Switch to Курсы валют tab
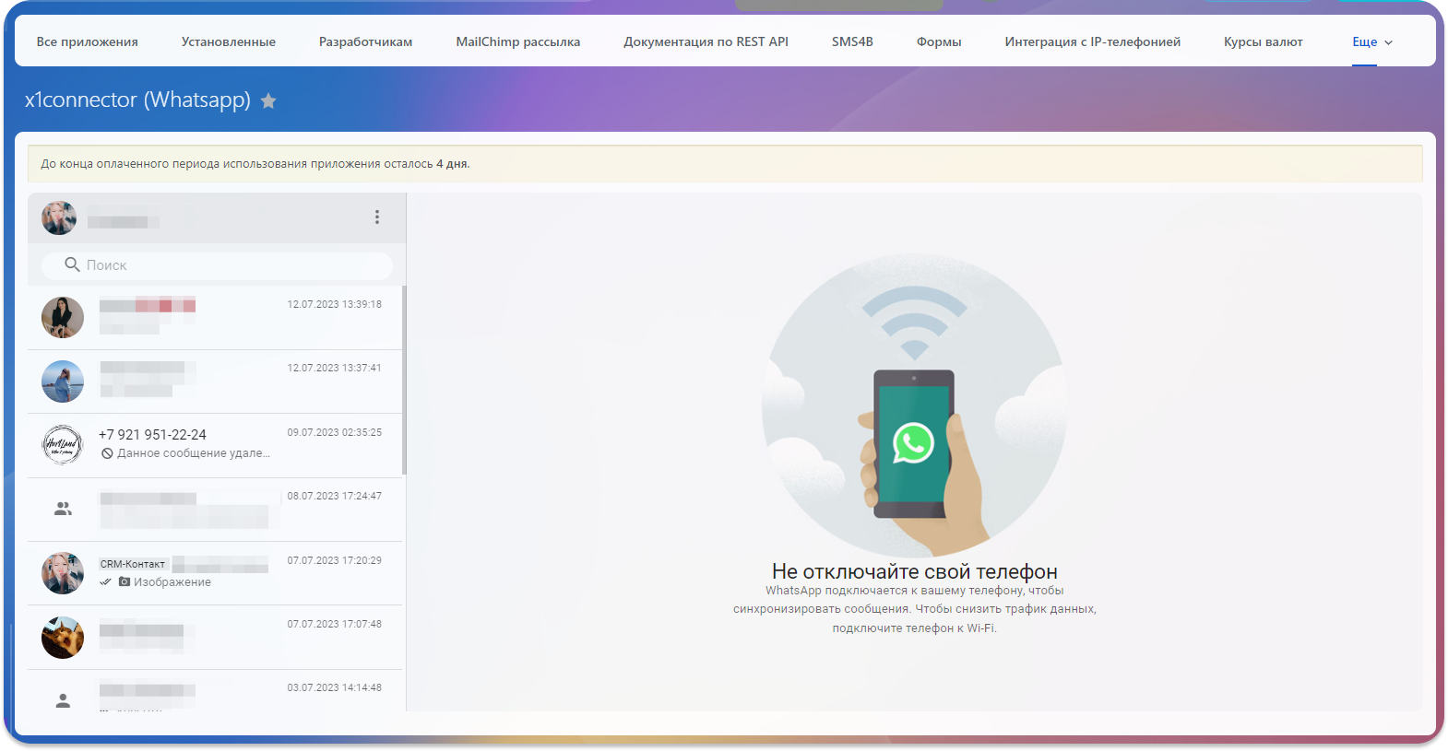The width and height of the screenshot is (1448, 751). (1264, 42)
